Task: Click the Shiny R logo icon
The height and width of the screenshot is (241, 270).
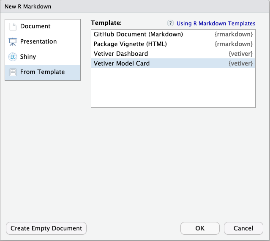Action: tap(13, 57)
